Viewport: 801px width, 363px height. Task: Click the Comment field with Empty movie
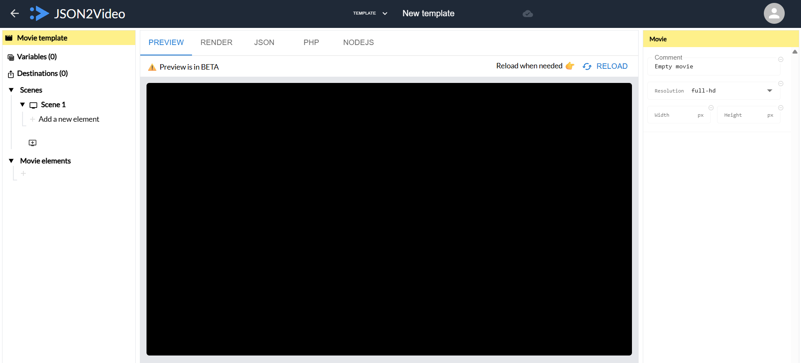pos(714,66)
